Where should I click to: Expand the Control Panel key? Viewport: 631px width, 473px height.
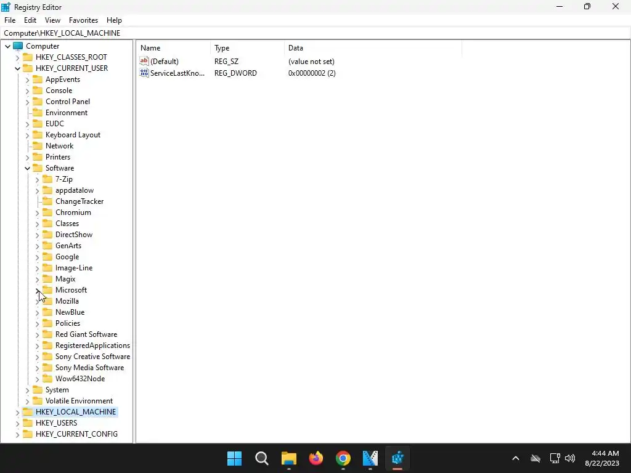[27, 102]
